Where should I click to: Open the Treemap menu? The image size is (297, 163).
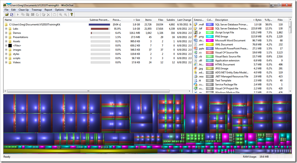point(37,10)
